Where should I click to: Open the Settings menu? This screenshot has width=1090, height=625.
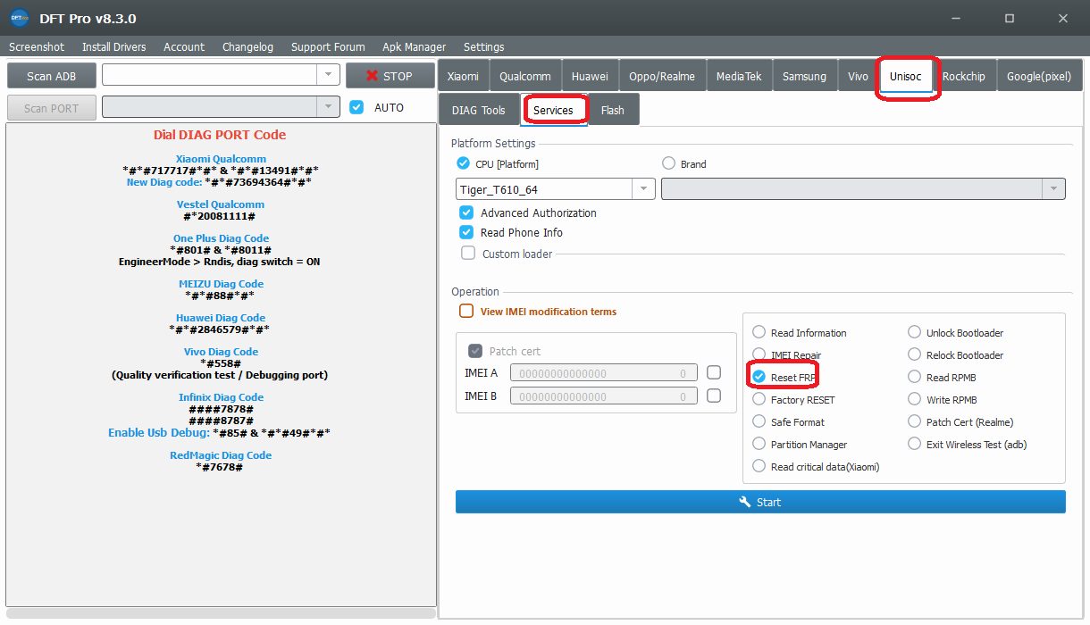click(x=483, y=46)
